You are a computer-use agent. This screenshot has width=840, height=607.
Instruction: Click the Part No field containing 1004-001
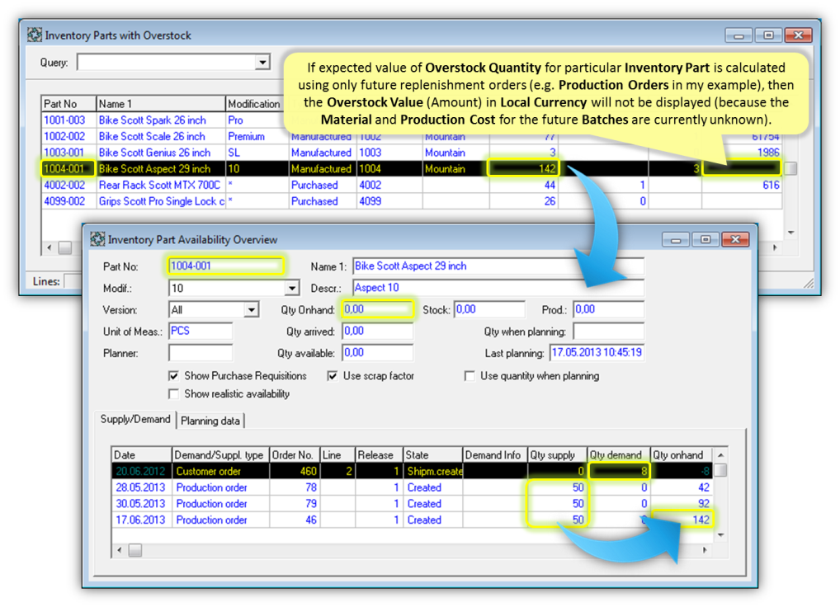coord(225,266)
